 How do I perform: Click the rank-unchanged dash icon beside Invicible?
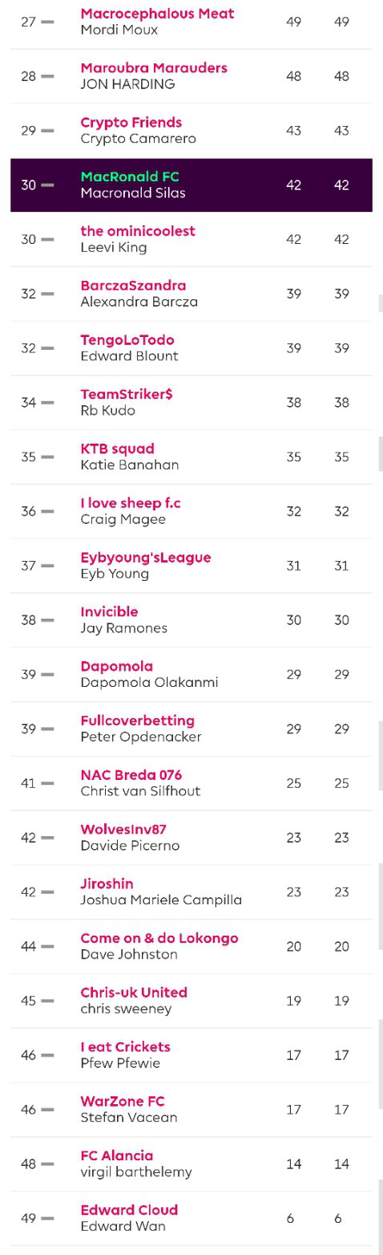pos(47,620)
